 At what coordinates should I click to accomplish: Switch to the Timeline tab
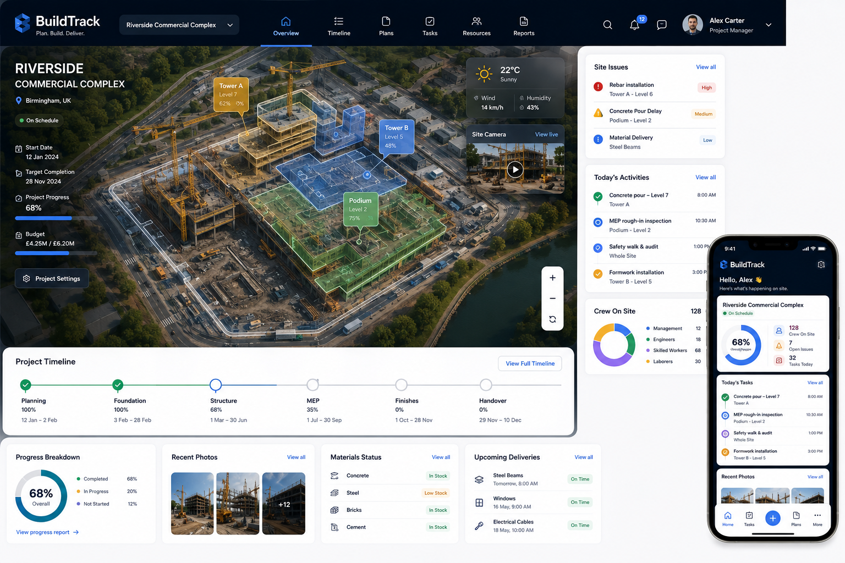tap(339, 26)
